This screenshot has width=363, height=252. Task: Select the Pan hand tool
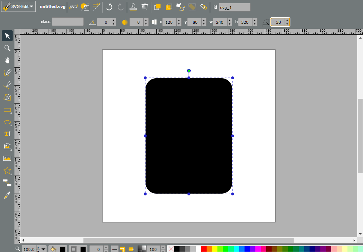pos(7,60)
